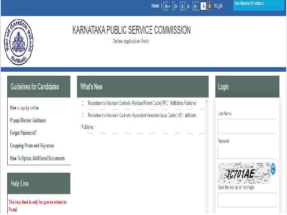
Task: Refresh the captcha image
Action: [x=273, y=168]
